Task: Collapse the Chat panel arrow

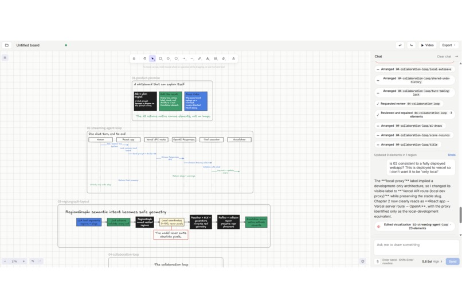Action: pos(457,56)
